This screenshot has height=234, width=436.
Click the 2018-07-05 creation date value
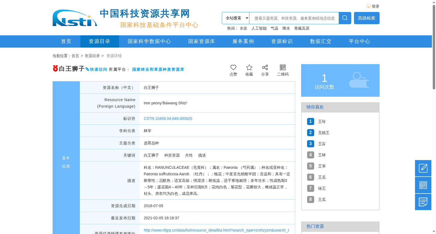point(153,206)
